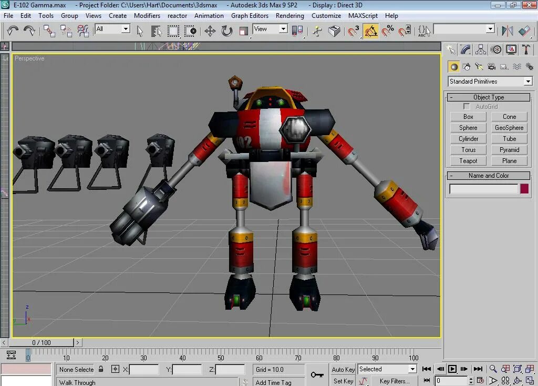Toggle the Auto Key button
The image size is (538, 386).
coord(343,370)
